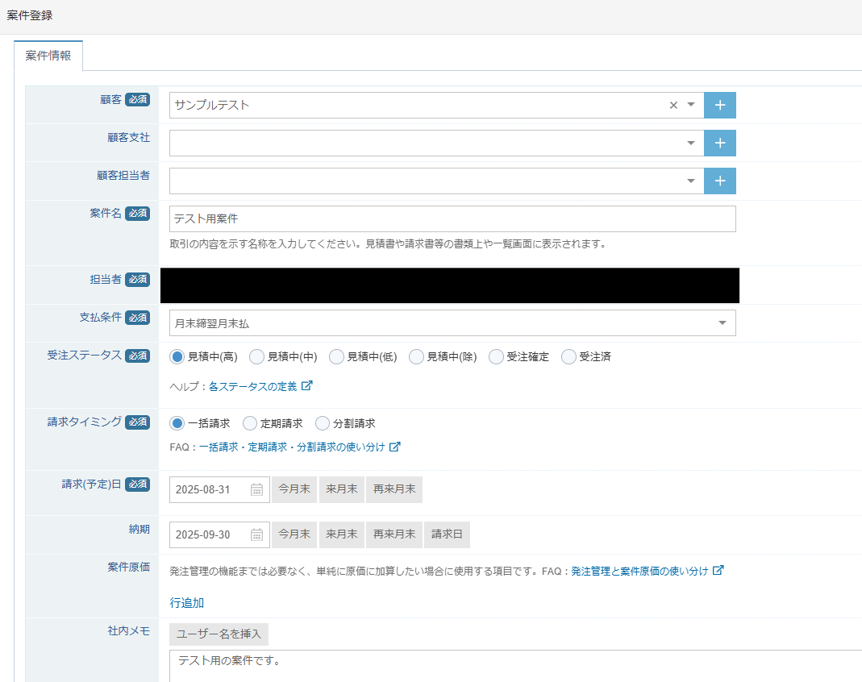The width and height of the screenshot is (862, 682).
Task: Select 定期請求 billing timing radio
Action: 250,423
